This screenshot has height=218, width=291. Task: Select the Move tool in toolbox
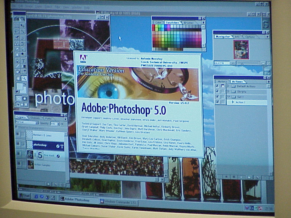pos(23,25)
